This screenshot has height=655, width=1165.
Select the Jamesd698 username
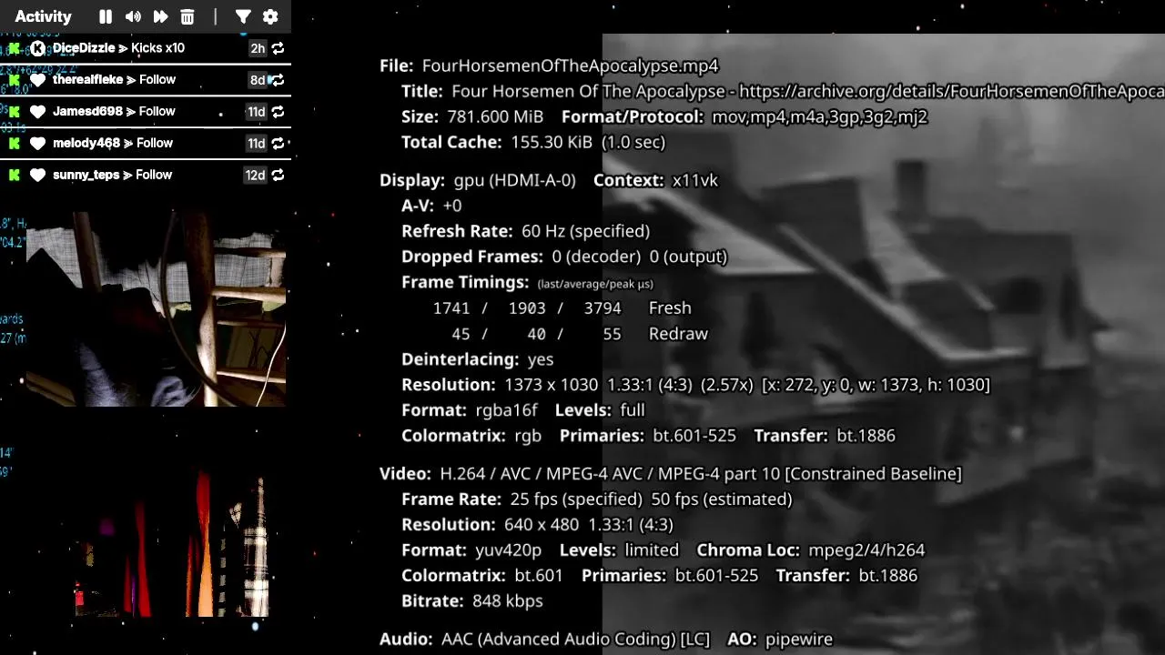87,112
